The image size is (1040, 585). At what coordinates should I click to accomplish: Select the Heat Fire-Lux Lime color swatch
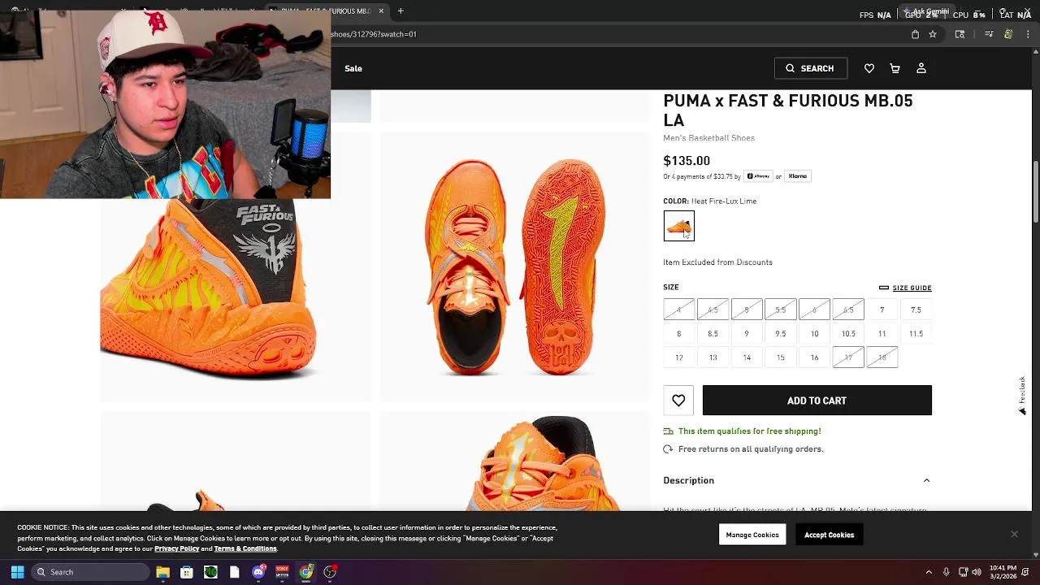click(x=679, y=226)
